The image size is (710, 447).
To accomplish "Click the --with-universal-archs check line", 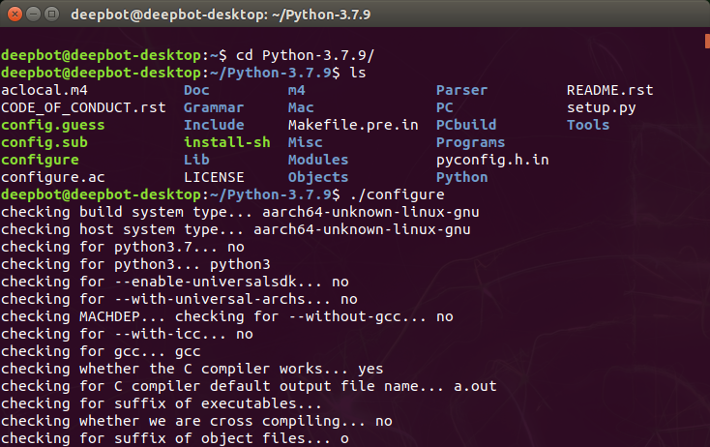I will [x=179, y=299].
